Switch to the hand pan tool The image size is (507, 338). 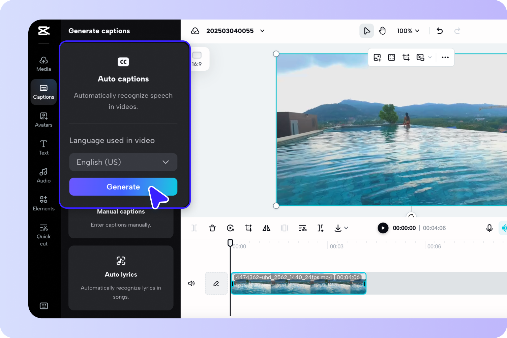point(383,31)
